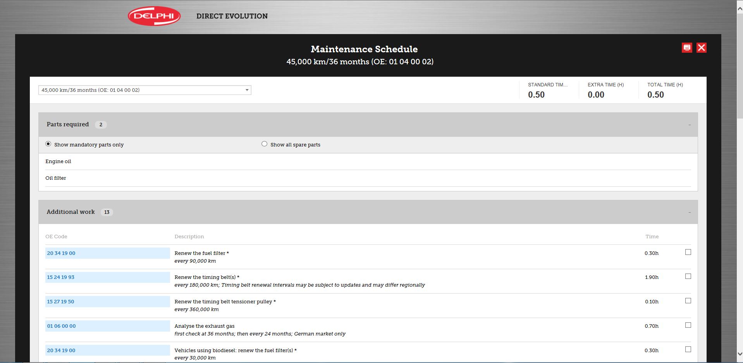The height and width of the screenshot is (363, 743).
Task: Close the Maintenance Schedule dialog
Action: (x=701, y=48)
